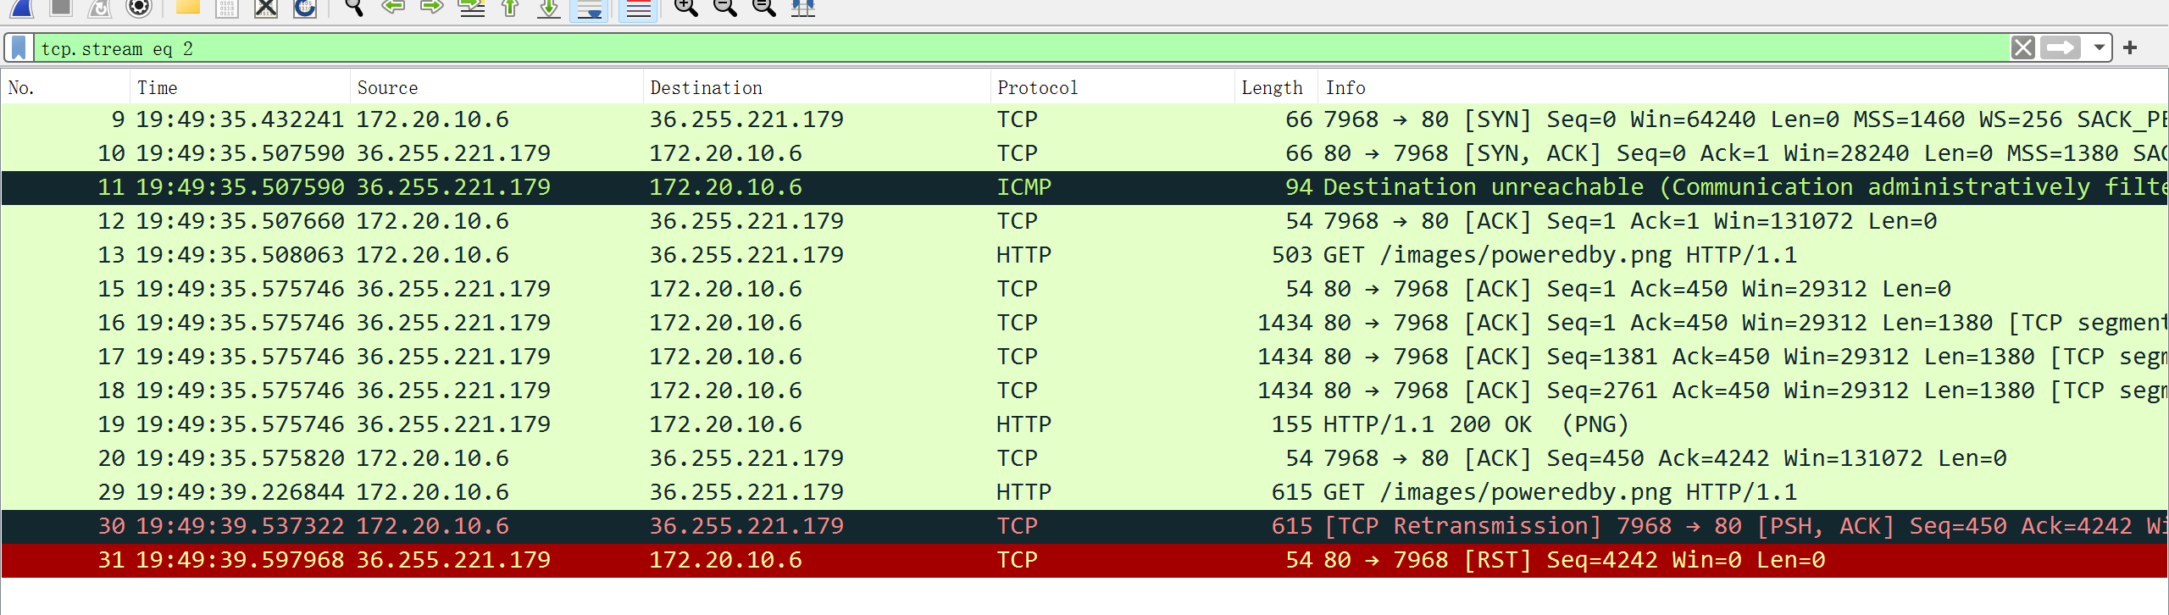Expand the display filter history dropdown
This screenshot has width=2169, height=615.
pyautogui.click(x=2099, y=48)
